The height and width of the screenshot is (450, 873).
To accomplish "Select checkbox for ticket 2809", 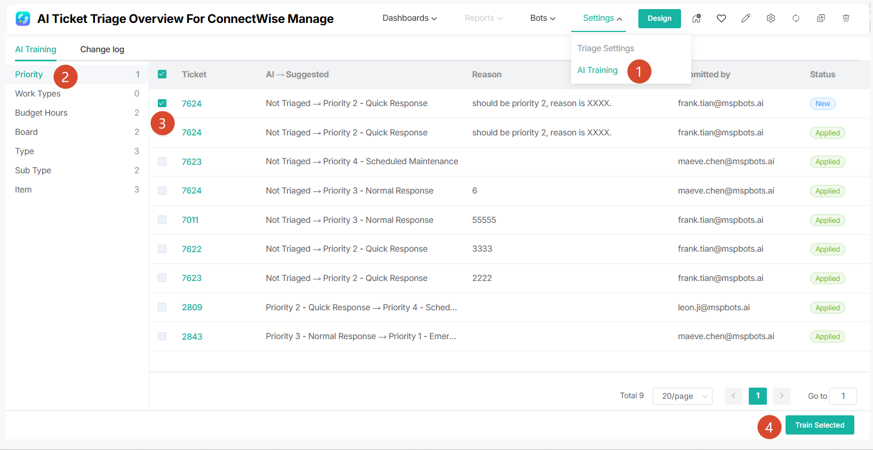I will tap(162, 307).
